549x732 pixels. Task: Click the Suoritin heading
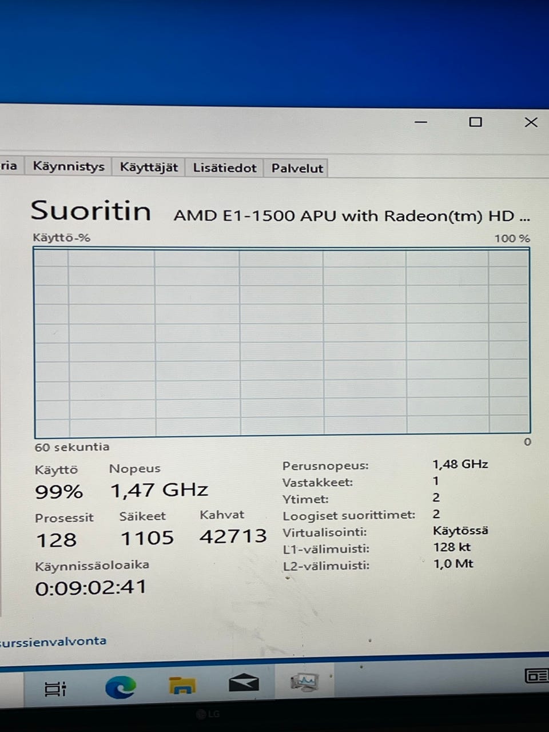pos(91,210)
